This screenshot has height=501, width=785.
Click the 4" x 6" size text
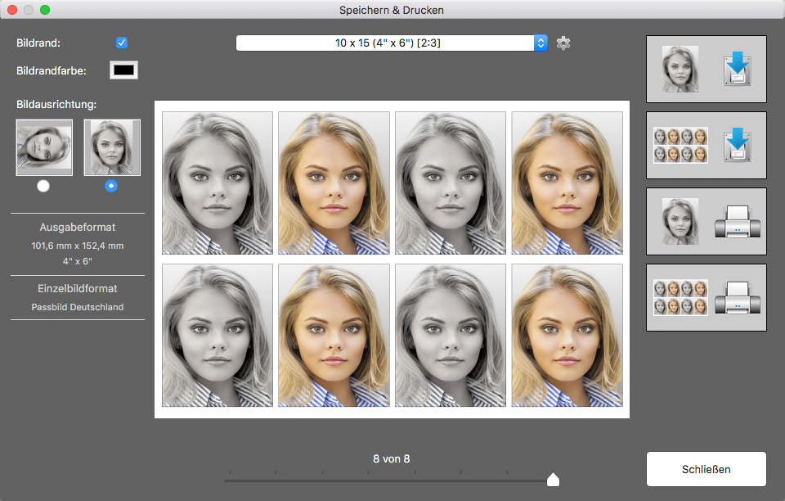78,261
